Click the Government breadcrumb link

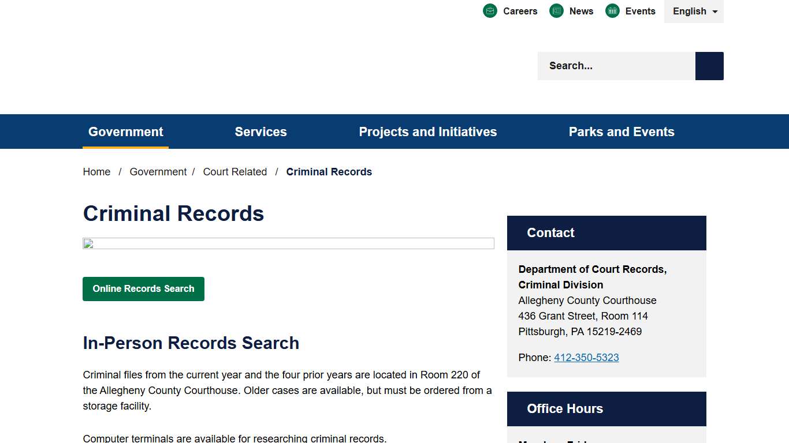[158, 171]
